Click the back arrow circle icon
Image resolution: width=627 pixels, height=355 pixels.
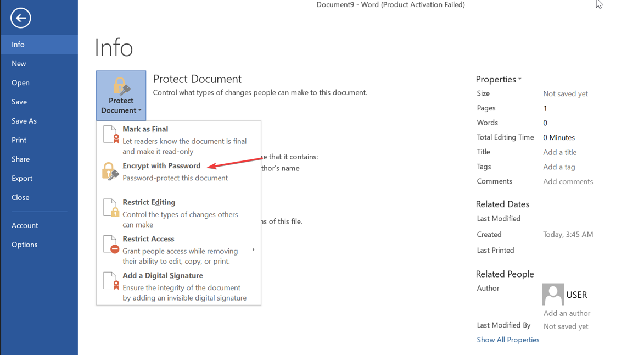pyautogui.click(x=20, y=18)
